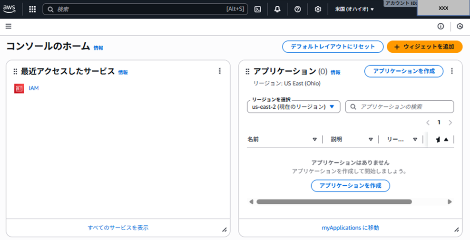Open the services grid menu icon
The width and height of the screenshot is (470, 240).
click(32, 9)
